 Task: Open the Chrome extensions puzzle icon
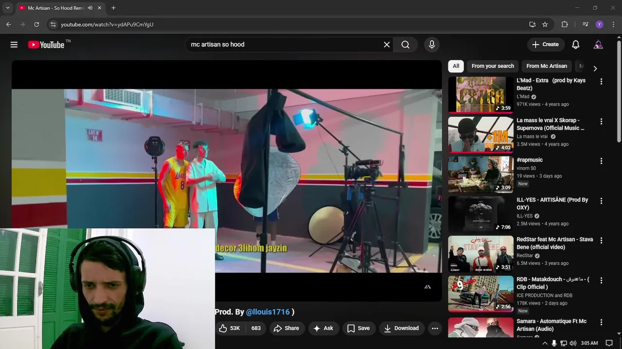(x=564, y=24)
